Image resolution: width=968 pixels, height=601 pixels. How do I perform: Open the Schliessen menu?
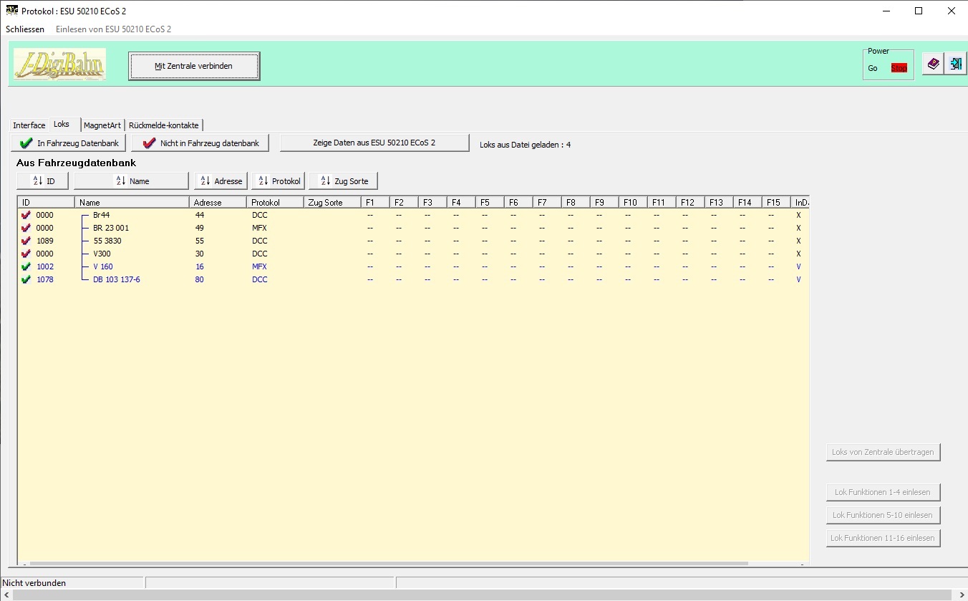pos(25,29)
